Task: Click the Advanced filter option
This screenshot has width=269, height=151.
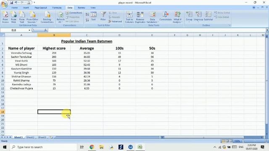Action: (115, 21)
